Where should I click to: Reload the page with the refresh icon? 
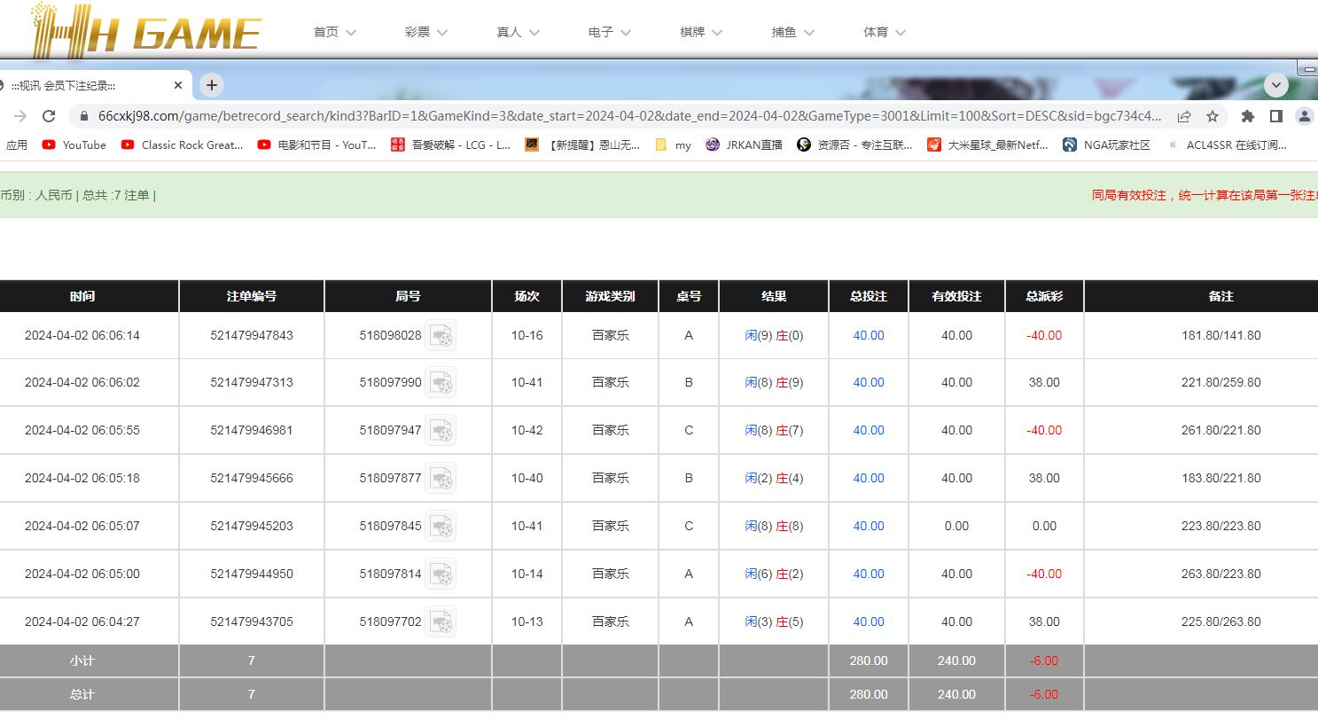[x=49, y=116]
